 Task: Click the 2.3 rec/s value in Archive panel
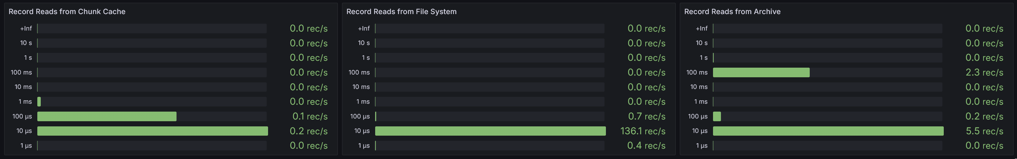pyautogui.click(x=984, y=72)
